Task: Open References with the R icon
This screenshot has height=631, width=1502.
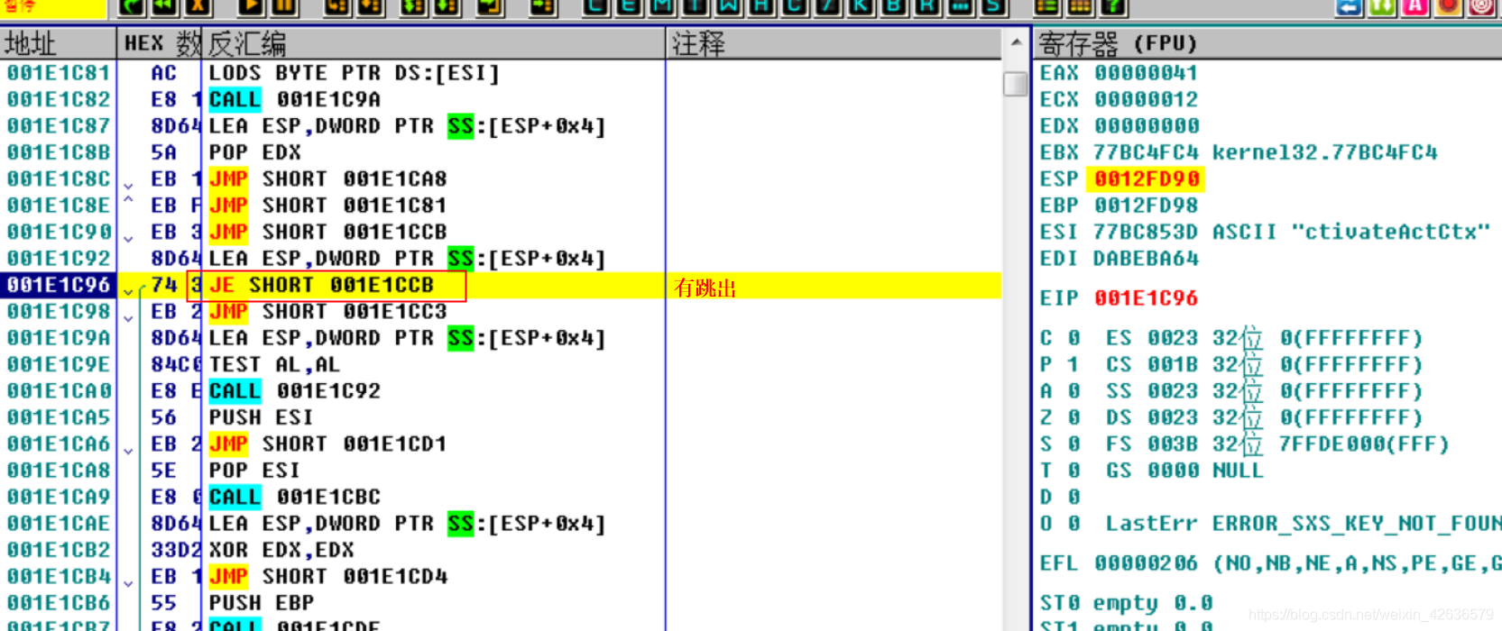Action: [x=926, y=7]
